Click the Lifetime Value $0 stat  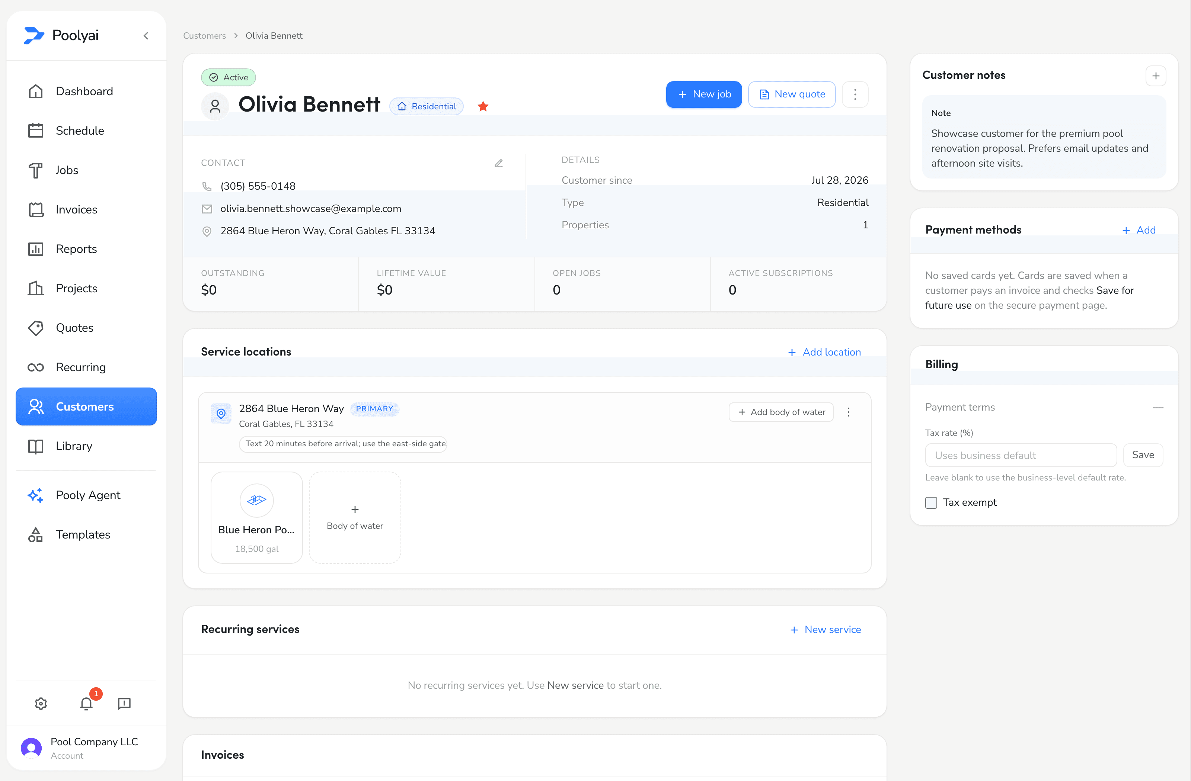click(x=384, y=290)
